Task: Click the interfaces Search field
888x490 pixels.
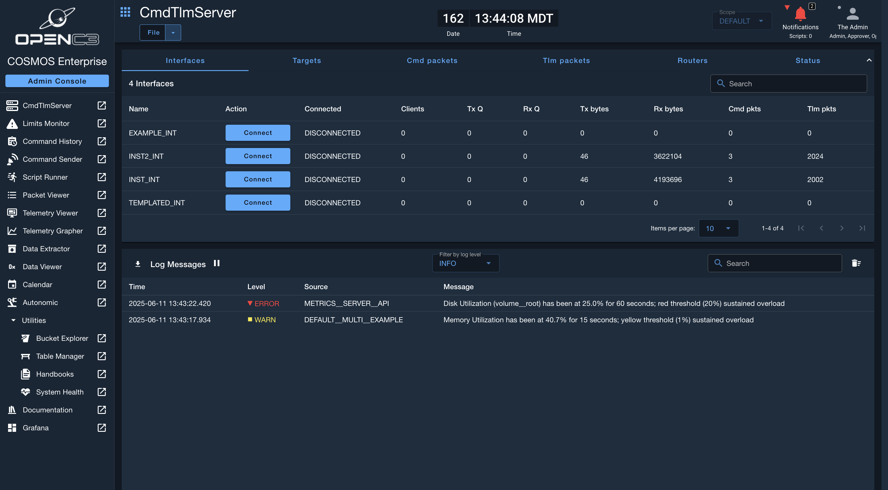Action: (x=789, y=84)
